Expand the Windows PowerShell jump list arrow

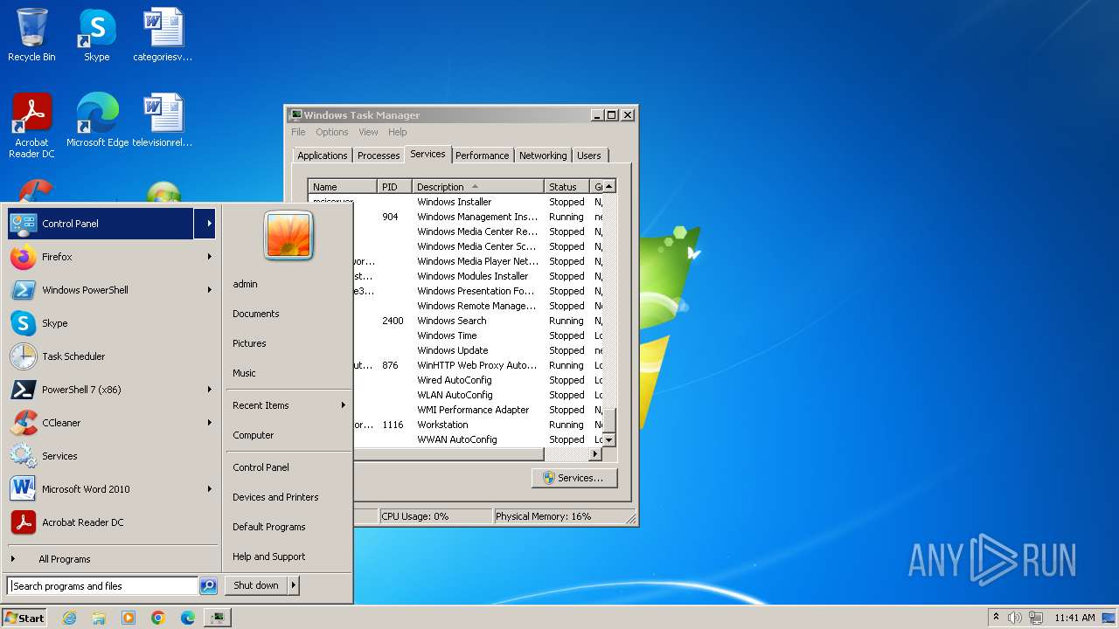(x=209, y=290)
